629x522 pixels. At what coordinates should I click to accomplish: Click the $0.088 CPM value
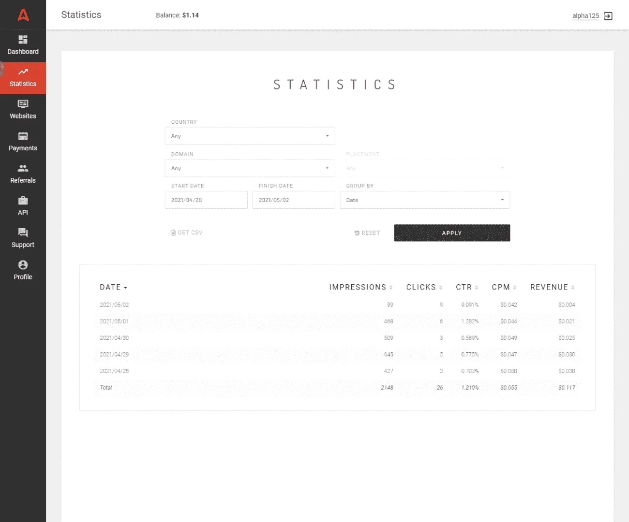[x=509, y=371]
